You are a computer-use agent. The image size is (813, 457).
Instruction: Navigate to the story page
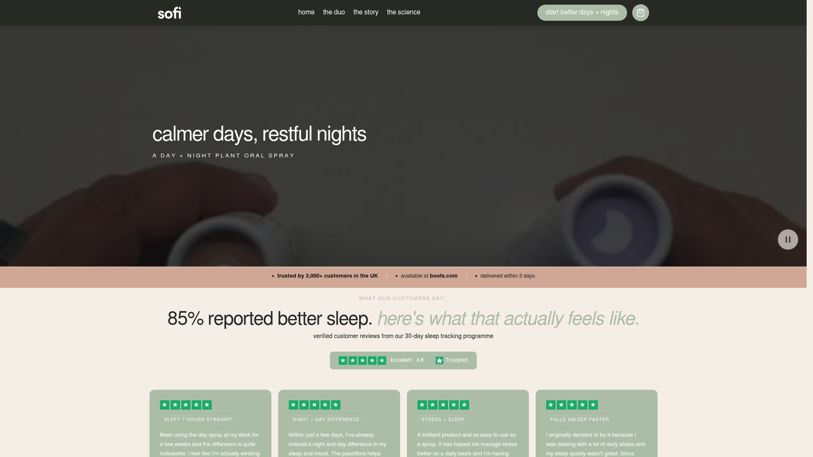pos(366,12)
